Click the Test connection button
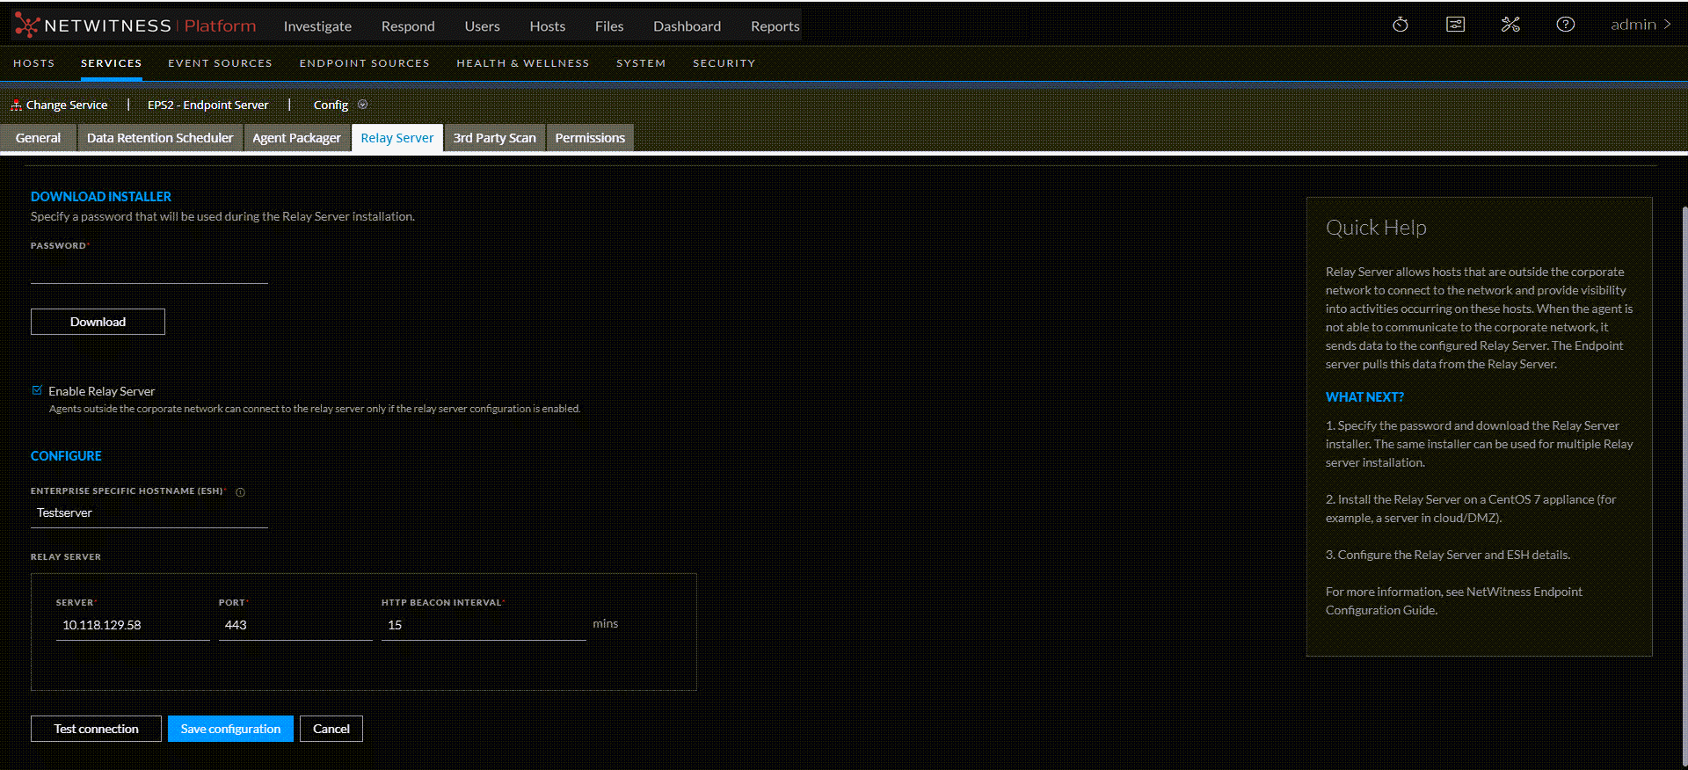Screen dimensions: 1688x770 click(x=96, y=729)
